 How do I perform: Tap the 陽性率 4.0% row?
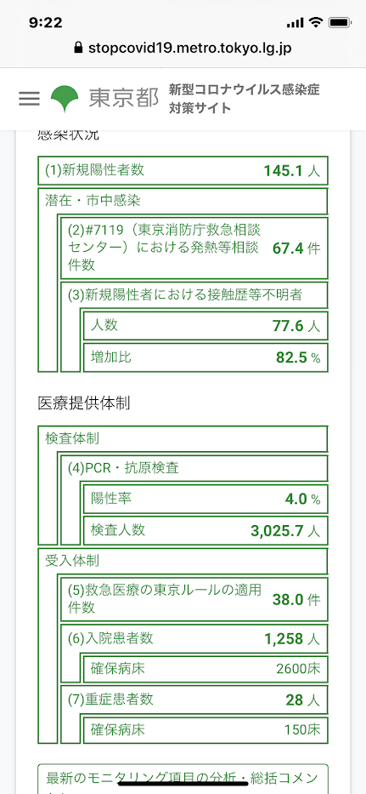(x=206, y=500)
